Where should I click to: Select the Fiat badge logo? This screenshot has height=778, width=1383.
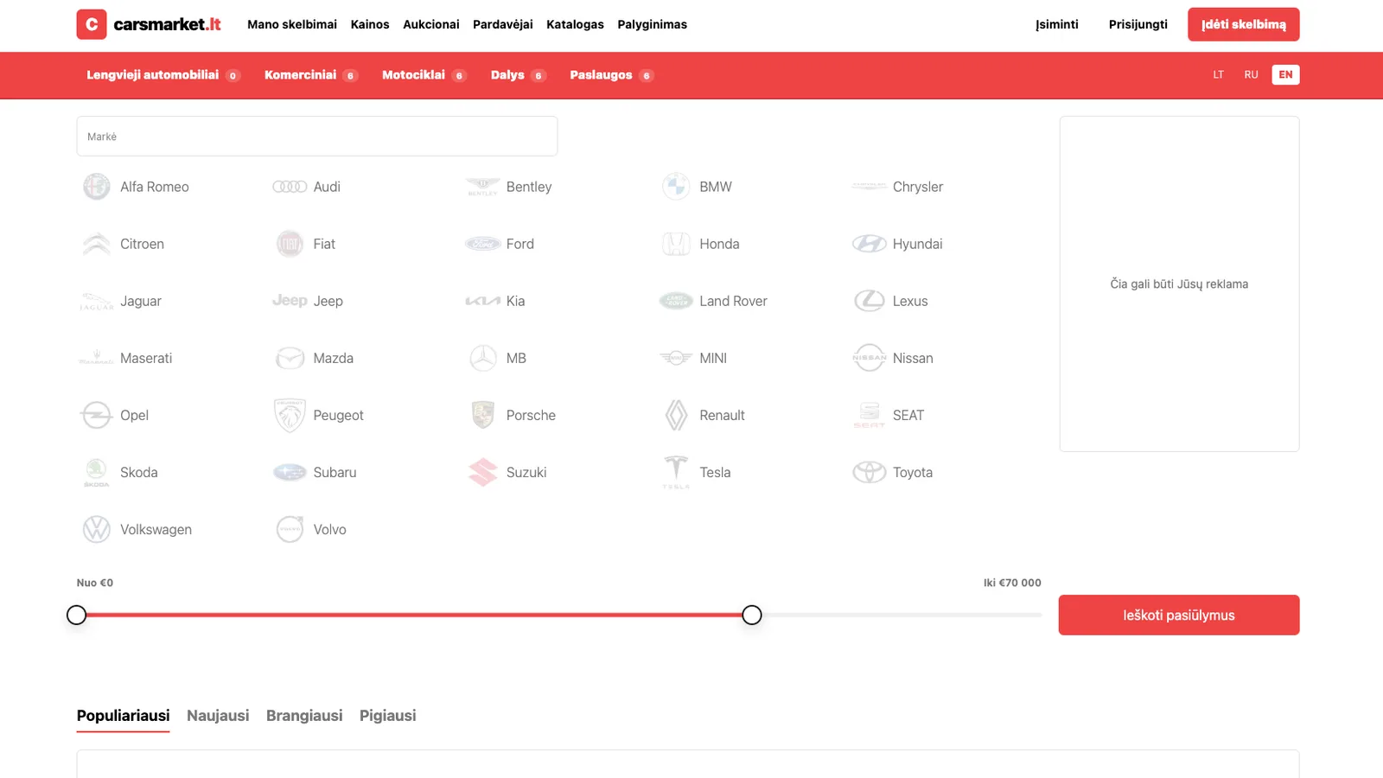(290, 244)
